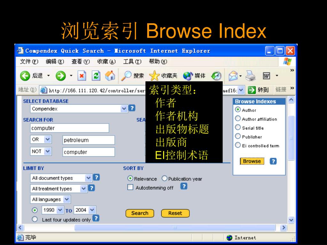Select Last four updates only radio
The image size is (327, 245).
point(34,219)
